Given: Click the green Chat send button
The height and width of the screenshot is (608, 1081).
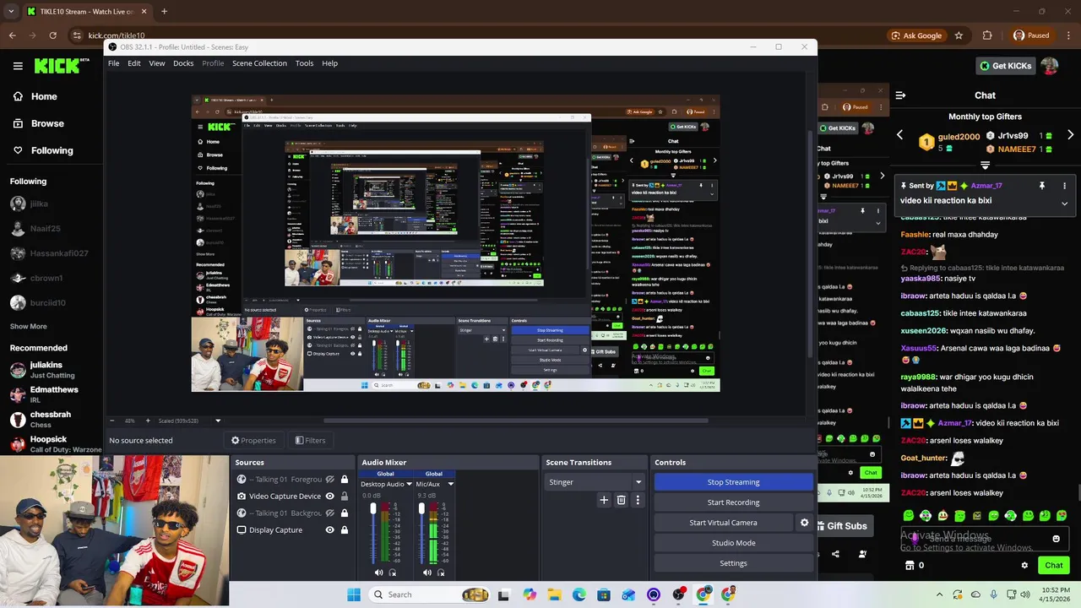Looking at the screenshot, I should (1054, 566).
